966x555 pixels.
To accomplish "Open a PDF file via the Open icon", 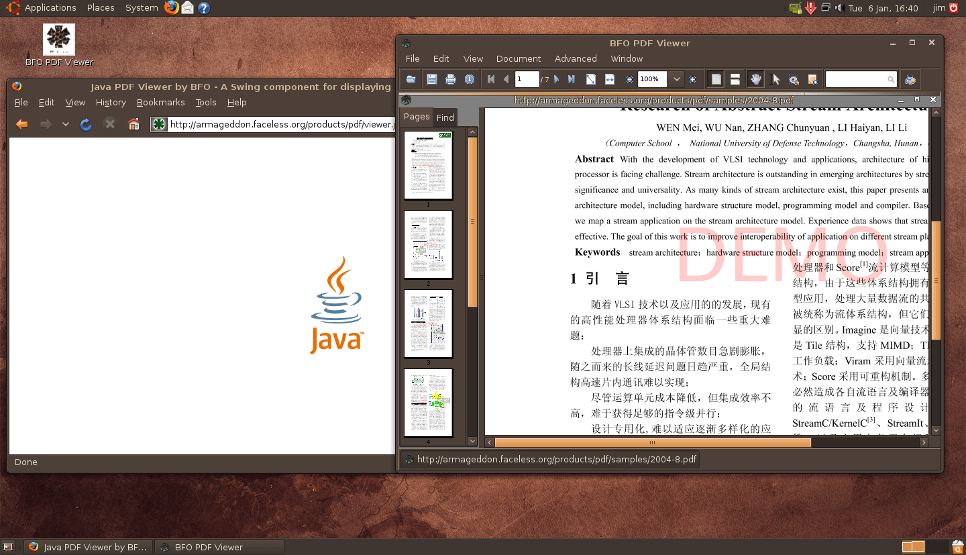I will [x=412, y=79].
